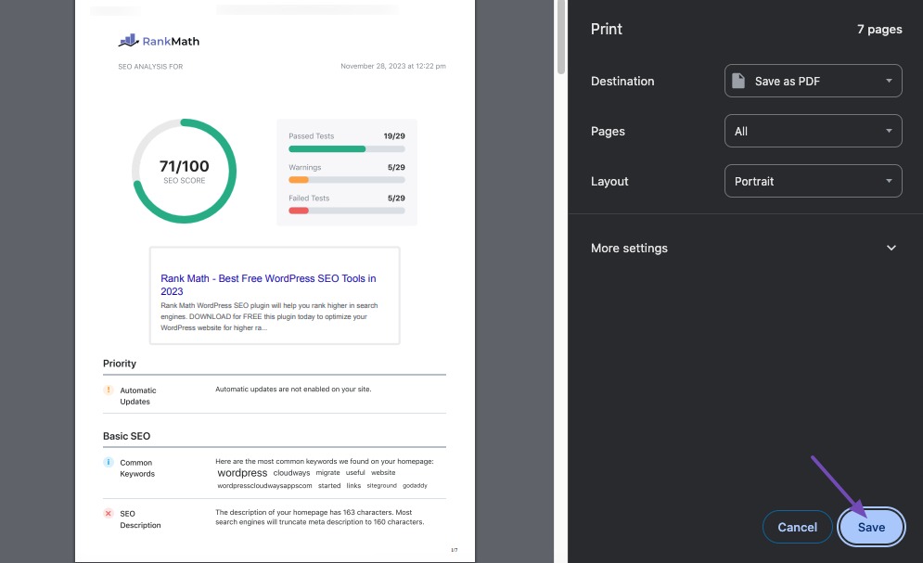
Task: Click the 'SEO ANALYSIS FOR' label
Action: [x=150, y=67]
